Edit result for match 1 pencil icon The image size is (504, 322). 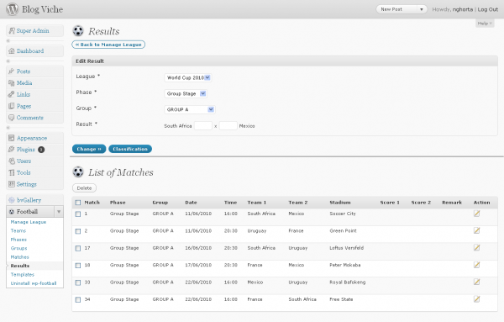point(476,214)
